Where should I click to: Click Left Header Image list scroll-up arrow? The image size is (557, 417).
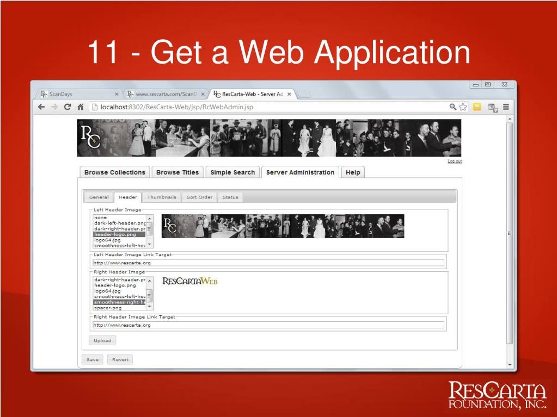coord(150,219)
